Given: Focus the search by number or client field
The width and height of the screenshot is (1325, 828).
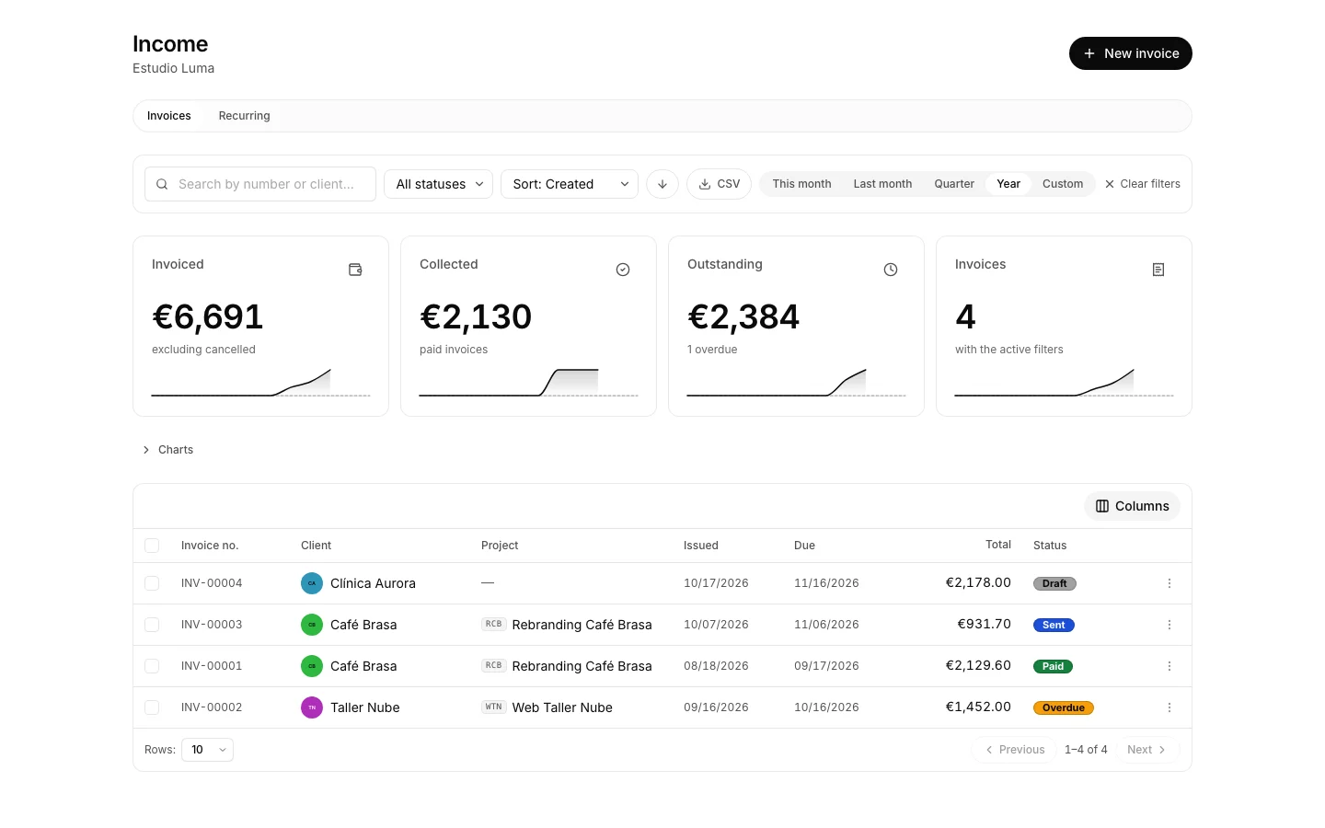Looking at the screenshot, I should 260,184.
